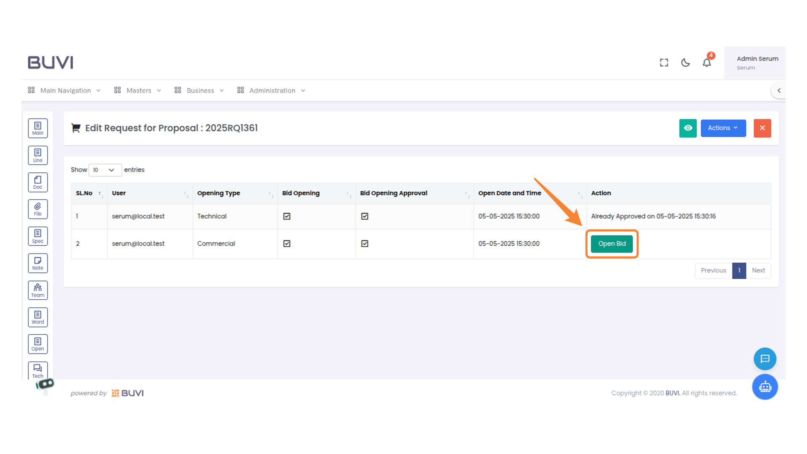Screen dimensions: 807x454
Task: Open the File attachments sidebar icon
Action: click(x=38, y=209)
